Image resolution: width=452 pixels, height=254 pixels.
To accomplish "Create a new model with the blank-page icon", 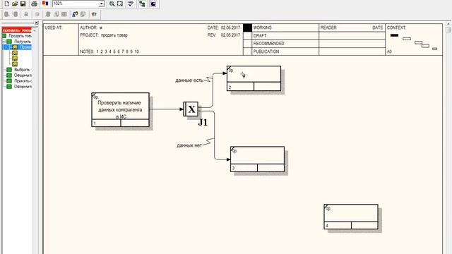I will (6, 4).
